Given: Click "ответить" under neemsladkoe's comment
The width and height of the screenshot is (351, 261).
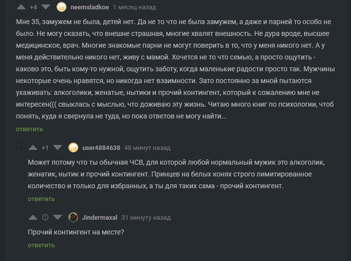Looking at the screenshot, I should click(29, 129).
